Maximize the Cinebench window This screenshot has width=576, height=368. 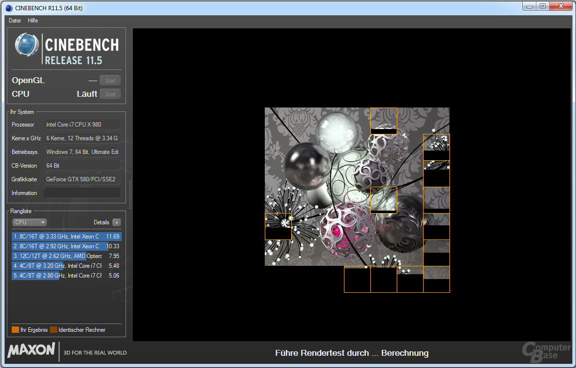543,6
